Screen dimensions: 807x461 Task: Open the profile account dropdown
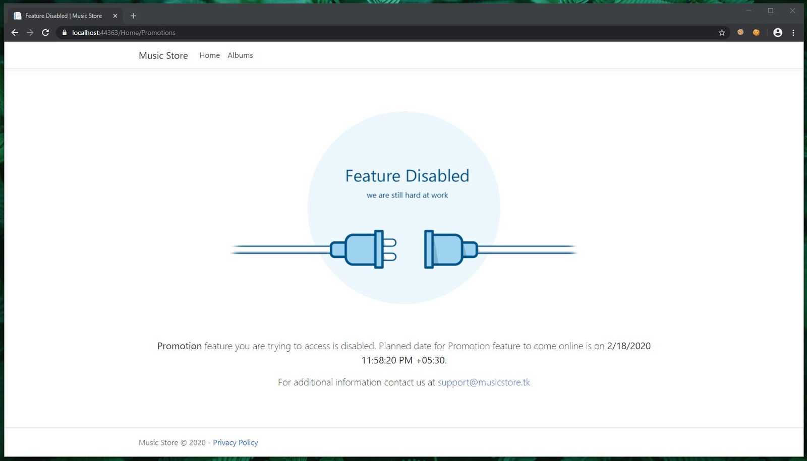click(777, 32)
